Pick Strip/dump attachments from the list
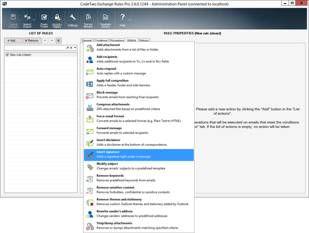Image resolution: width=309 pixels, height=233 pixels. tap(139, 226)
